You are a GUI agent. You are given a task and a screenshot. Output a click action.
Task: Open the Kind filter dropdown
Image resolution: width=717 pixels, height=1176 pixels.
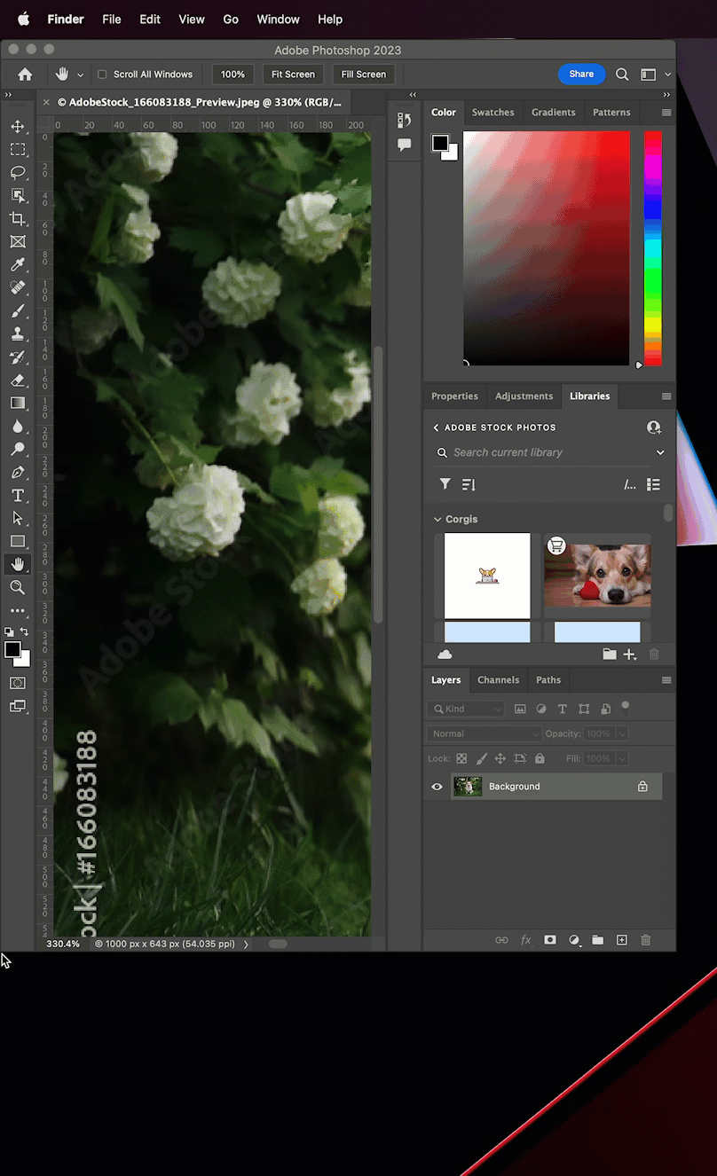click(x=466, y=709)
